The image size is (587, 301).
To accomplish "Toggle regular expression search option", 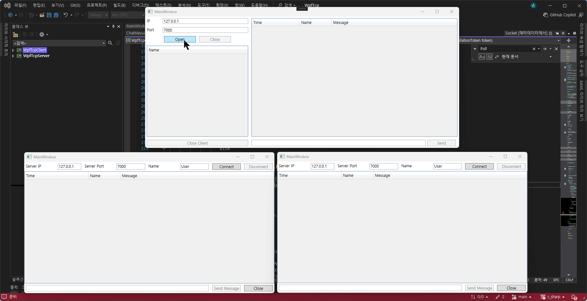I will tap(497, 56).
